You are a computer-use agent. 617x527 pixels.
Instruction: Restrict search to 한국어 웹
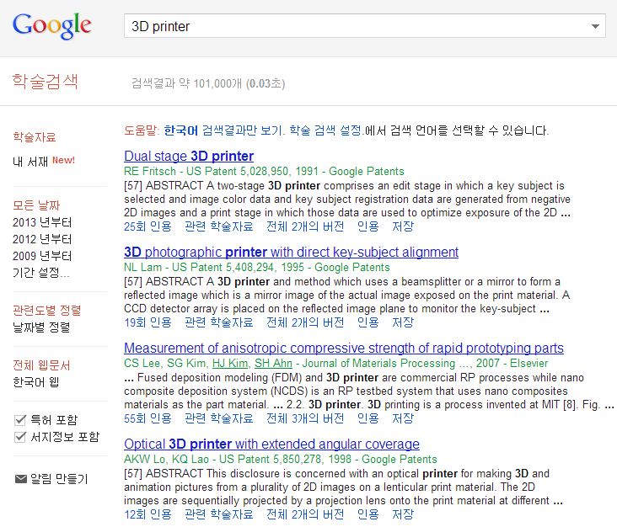point(35,382)
